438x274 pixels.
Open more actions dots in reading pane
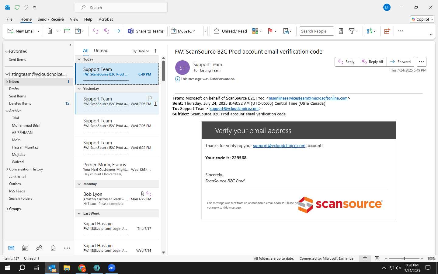point(421,62)
